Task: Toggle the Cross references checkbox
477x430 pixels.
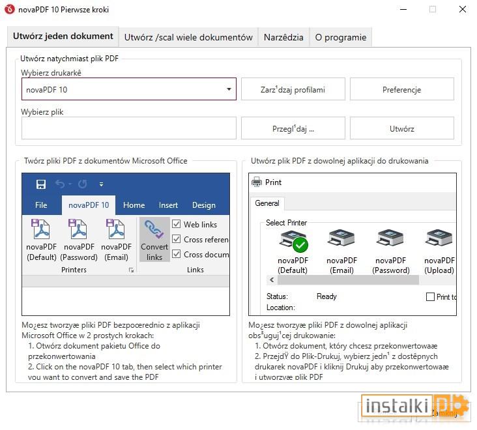Action: click(x=176, y=239)
